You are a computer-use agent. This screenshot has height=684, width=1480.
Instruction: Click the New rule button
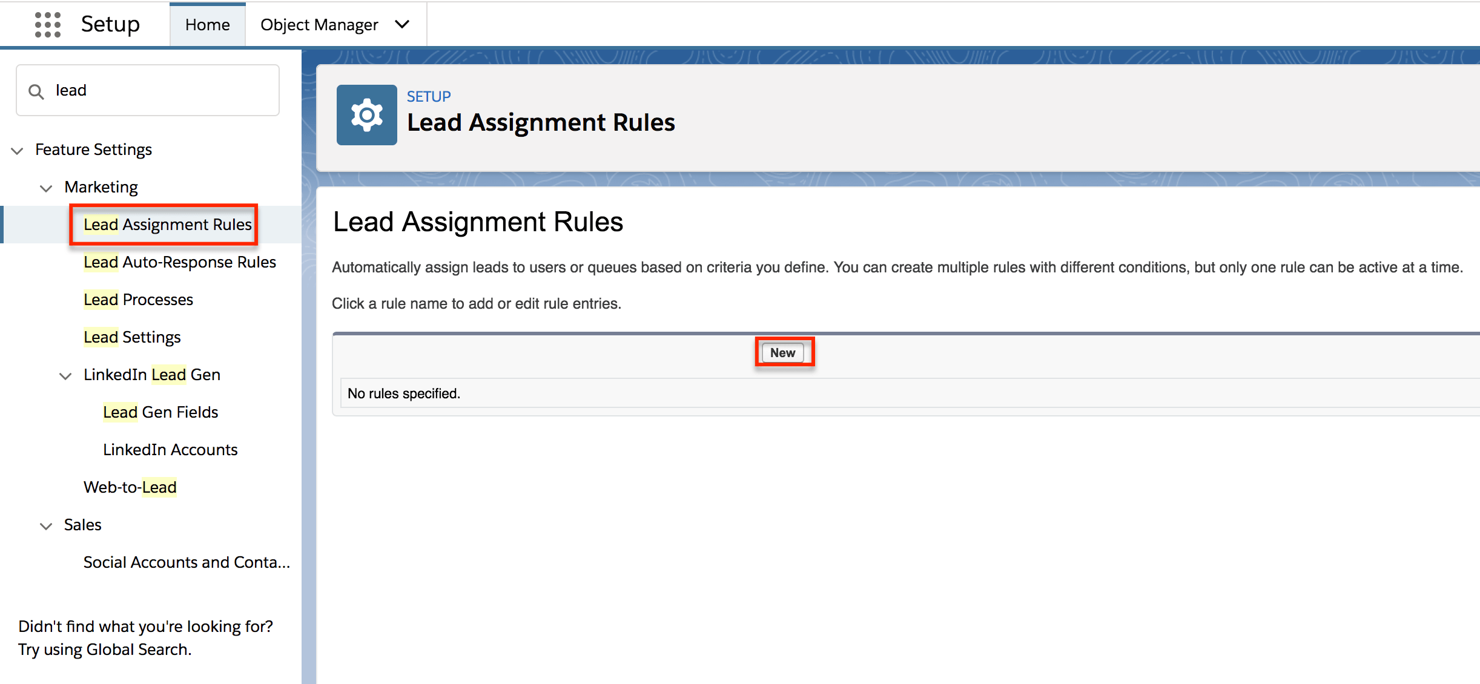coord(784,352)
